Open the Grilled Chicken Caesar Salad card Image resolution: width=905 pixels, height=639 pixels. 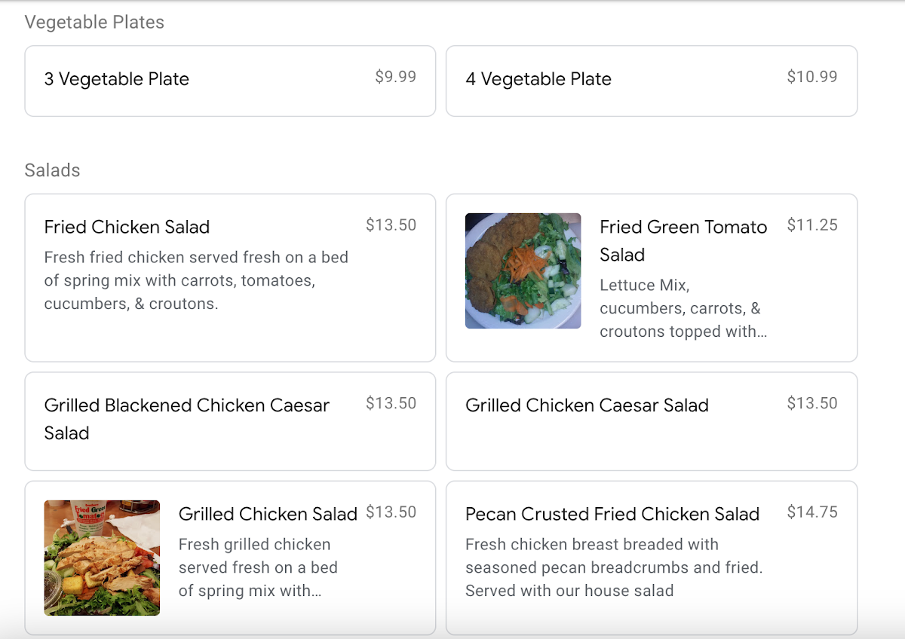click(x=652, y=421)
